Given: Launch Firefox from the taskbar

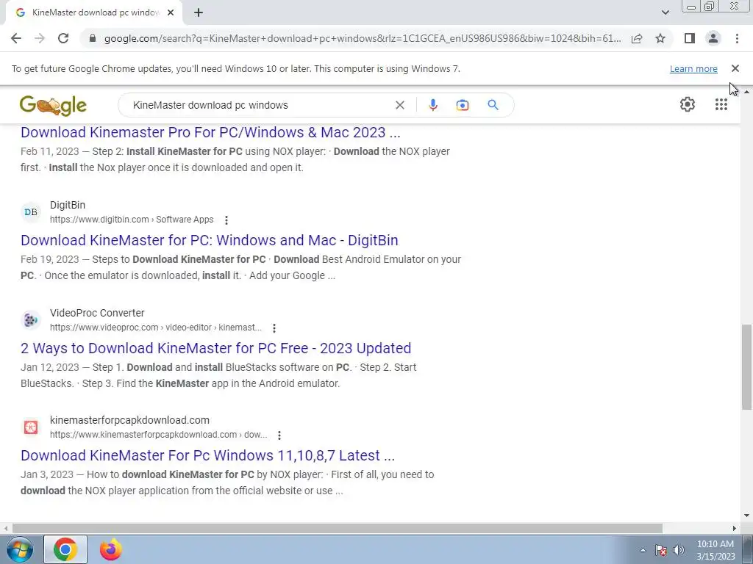Looking at the screenshot, I should click(111, 549).
